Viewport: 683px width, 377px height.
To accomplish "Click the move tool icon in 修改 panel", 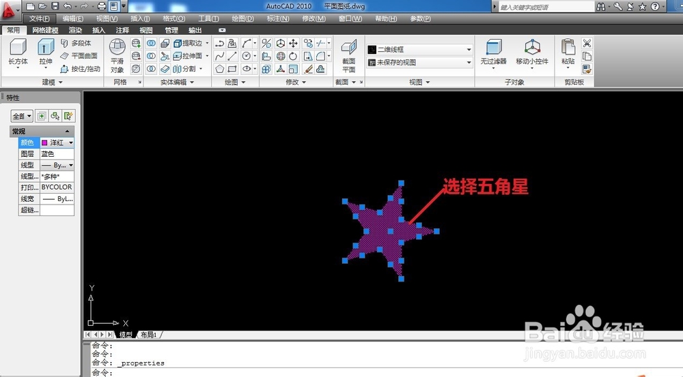I will pos(293,43).
